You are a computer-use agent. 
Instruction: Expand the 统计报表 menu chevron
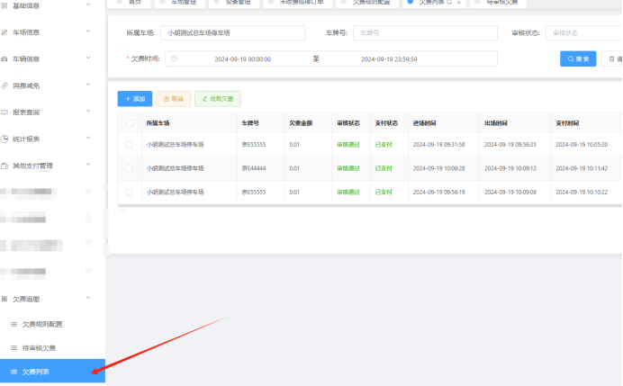[x=88, y=138]
